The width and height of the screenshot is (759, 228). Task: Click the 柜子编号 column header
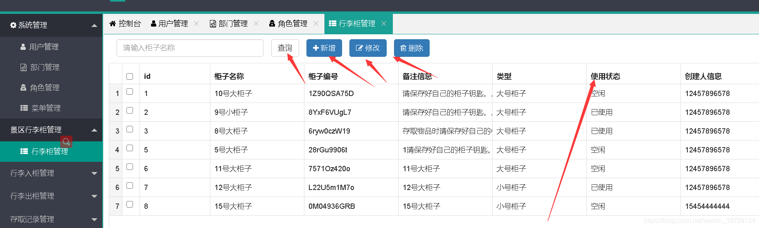pyautogui.click(x=323, y=76)
